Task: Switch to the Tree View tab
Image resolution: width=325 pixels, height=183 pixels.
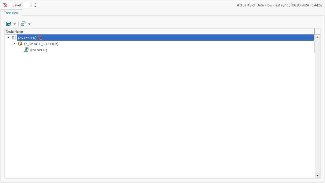Action: click(x=11, y=13)
